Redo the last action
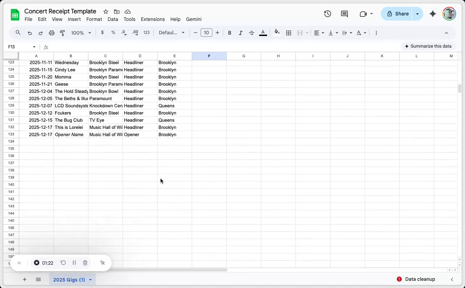465x288 pixels. tap(41, 33)
